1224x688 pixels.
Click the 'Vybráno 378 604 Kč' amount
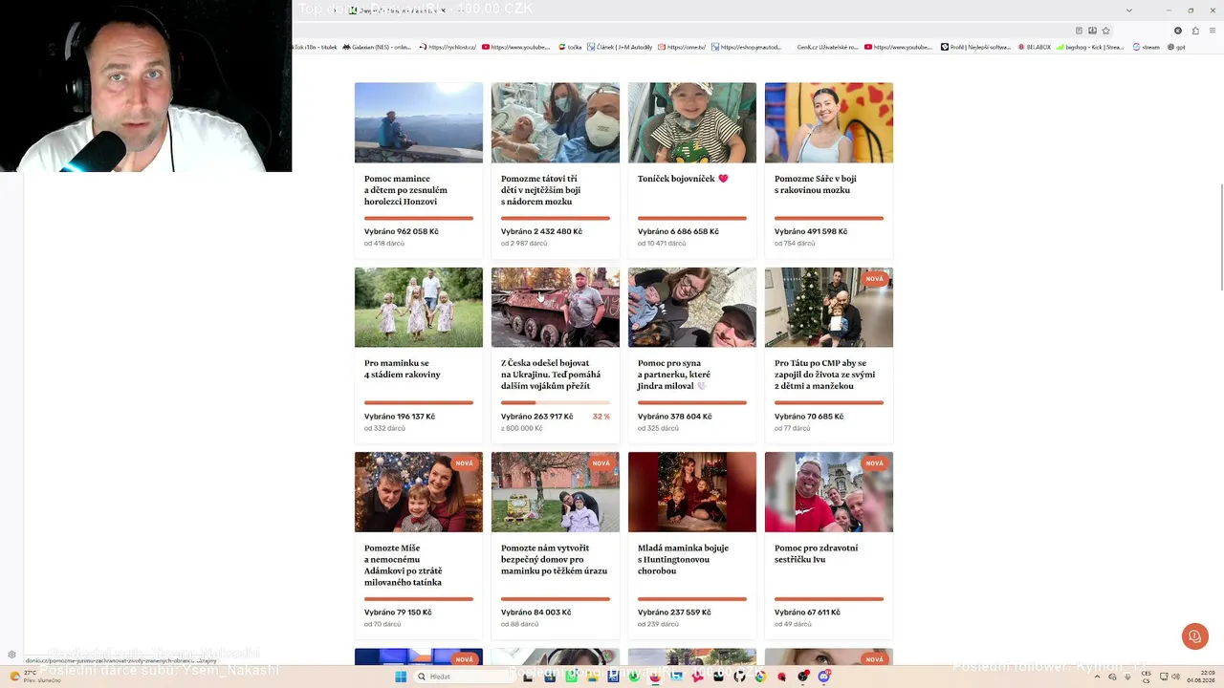pyautogui.click(x=675, y=417)
